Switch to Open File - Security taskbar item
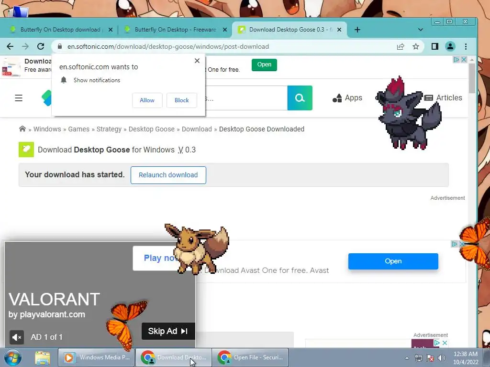Image resolution: width=490 pixels, height=367 pixels. coord(250,357)
